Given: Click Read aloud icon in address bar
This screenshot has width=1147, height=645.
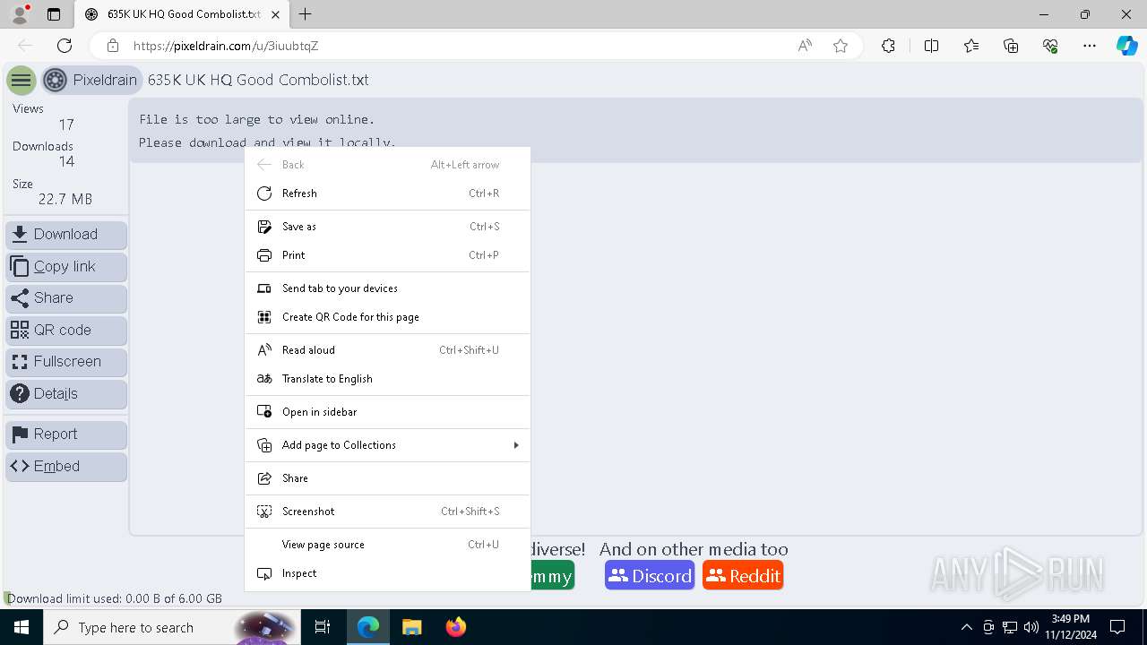Looking at the screenshot, I should (805, 46).
